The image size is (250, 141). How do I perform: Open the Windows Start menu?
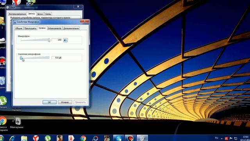pyautogui.click(x=2, y=138)
